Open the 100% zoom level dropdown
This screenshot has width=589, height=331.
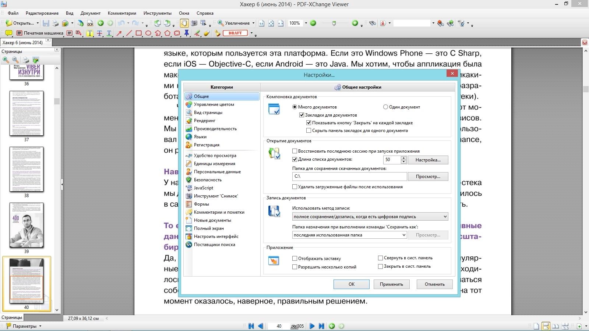tap(306, 23)
